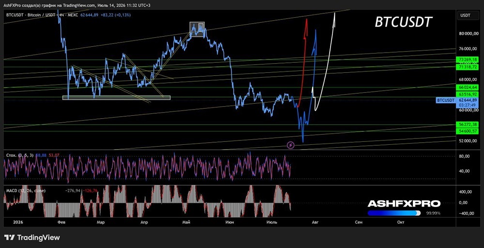
Task: Click the USDT currency selector on price axis
Action: (466, 15)
